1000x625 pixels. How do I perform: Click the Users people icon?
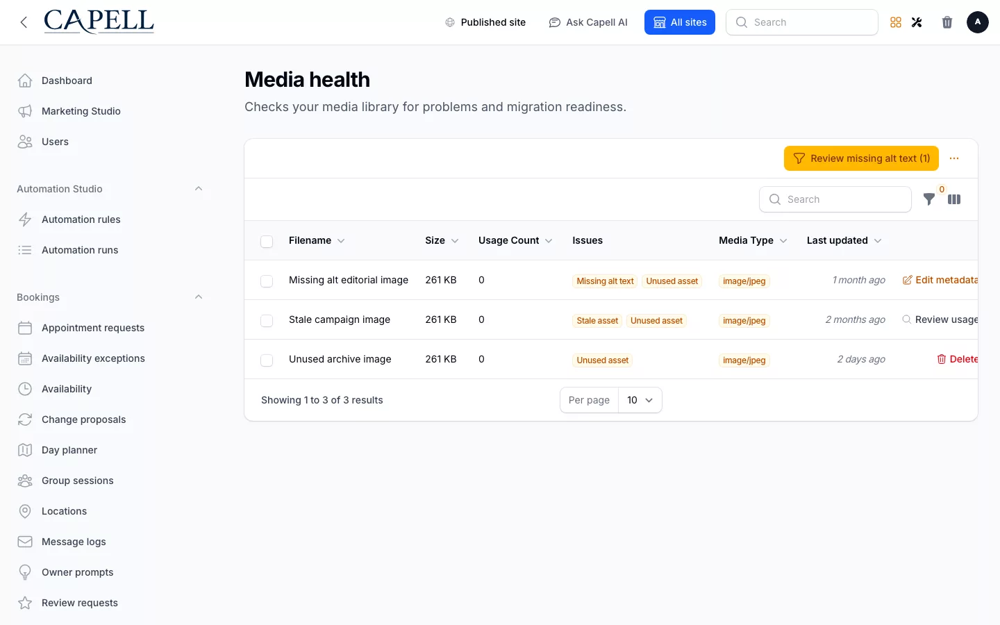pyautogui.click(x=25, y=142)
